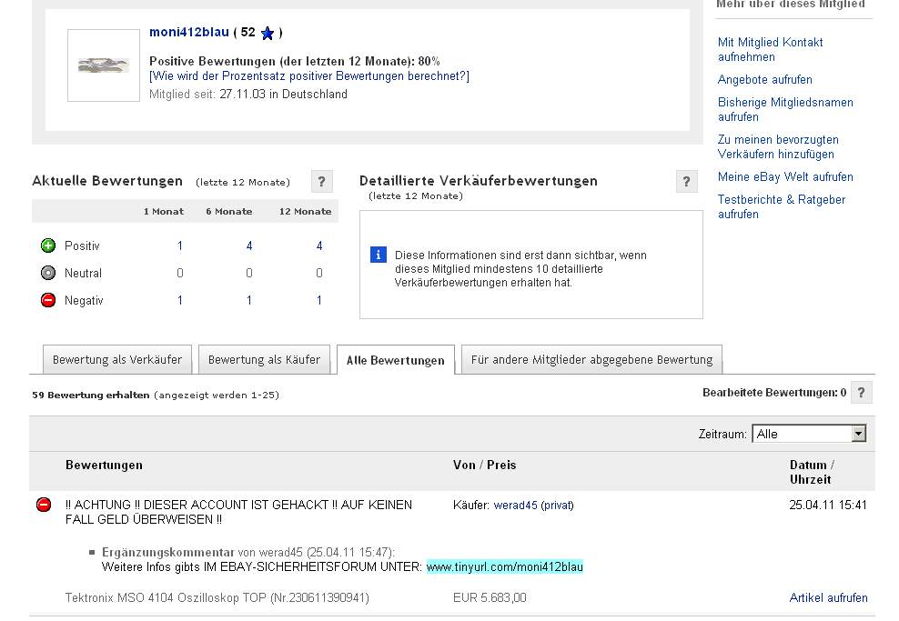Switch to Bewertung als Verkäufer tab
Viewport: 899px width, 621px height.
tap(117, 360)
